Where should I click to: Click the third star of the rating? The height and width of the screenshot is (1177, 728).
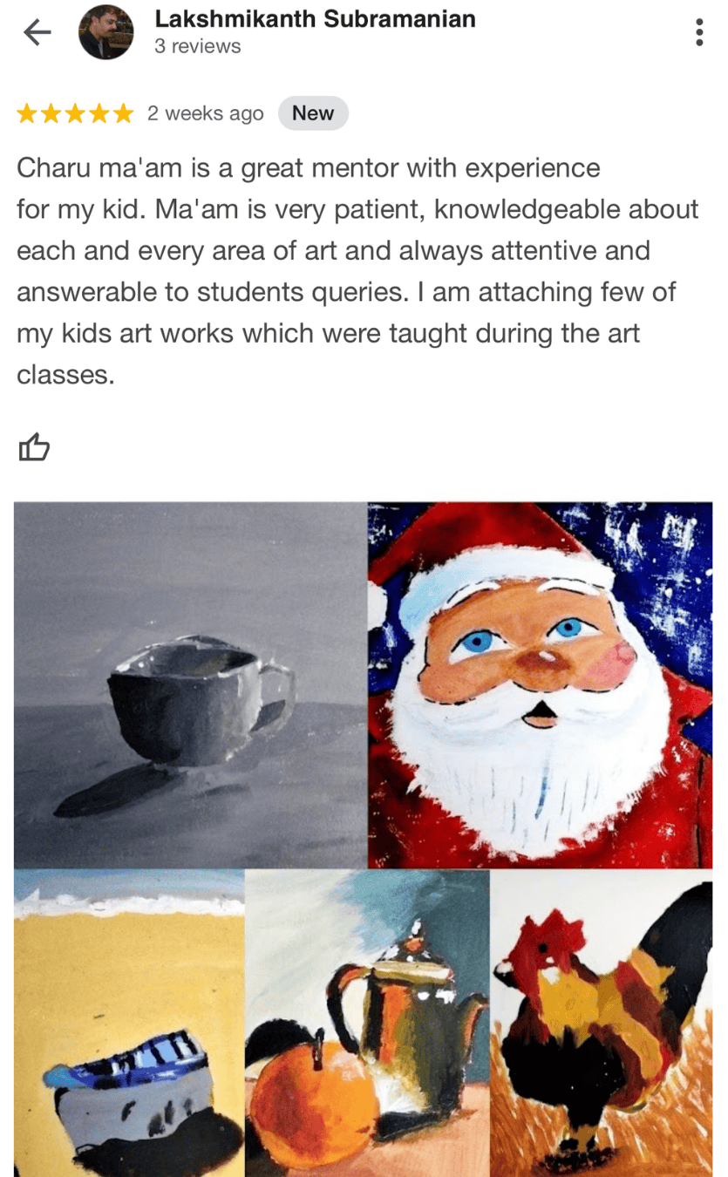pos(75,113)
